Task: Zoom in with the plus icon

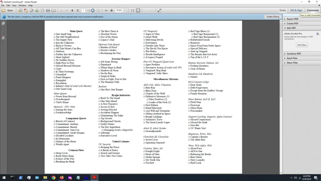Action: pyautogui.click(x=112, y=10)
